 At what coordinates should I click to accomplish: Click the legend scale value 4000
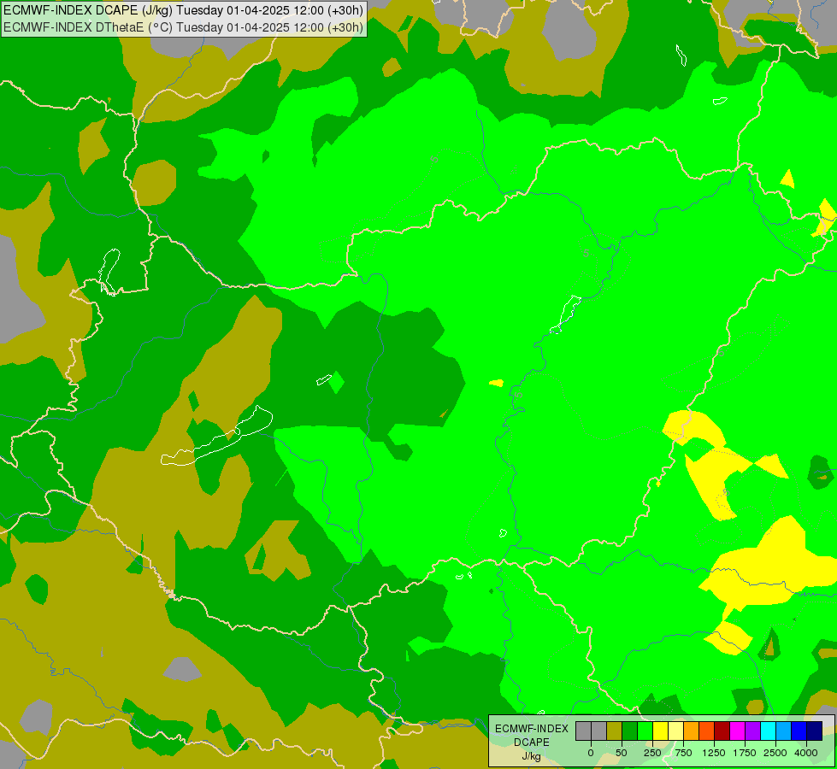806,753
